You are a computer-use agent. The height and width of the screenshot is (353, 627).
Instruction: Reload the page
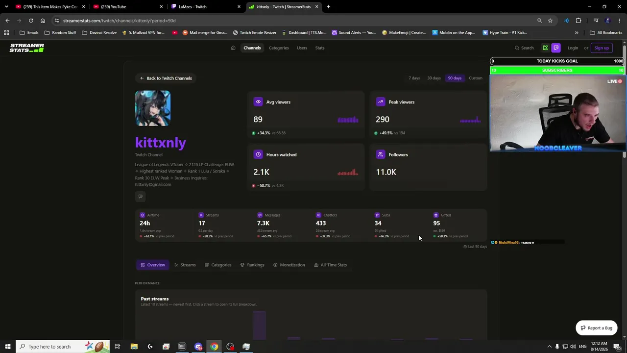pos(31,21)
